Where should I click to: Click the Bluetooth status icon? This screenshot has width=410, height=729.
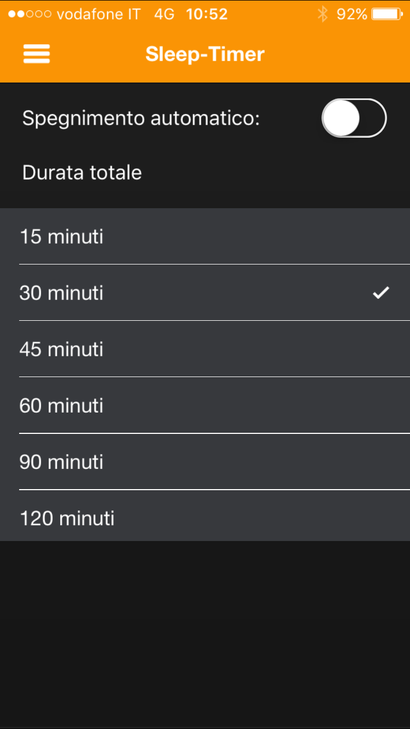click(x=323, y=14)
